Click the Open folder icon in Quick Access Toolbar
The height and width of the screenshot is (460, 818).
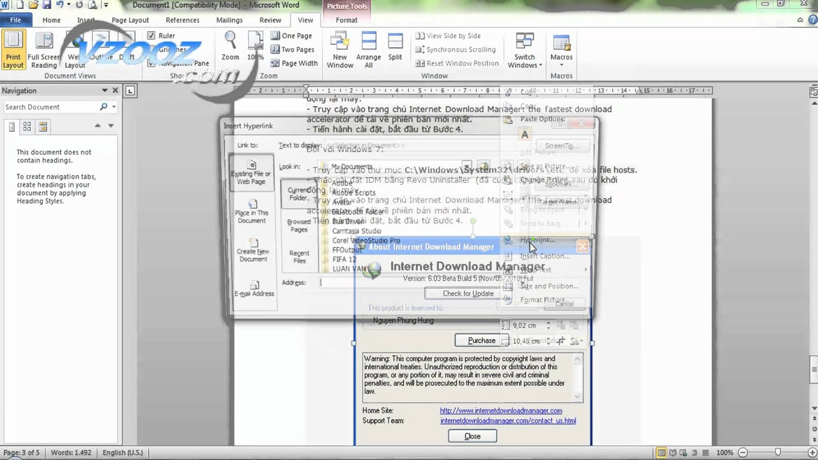(33, 5)
